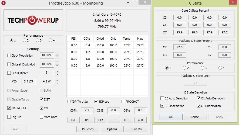Click the C0% summary field showing 2.2
The image size is (239, 135).
(87, 110)
